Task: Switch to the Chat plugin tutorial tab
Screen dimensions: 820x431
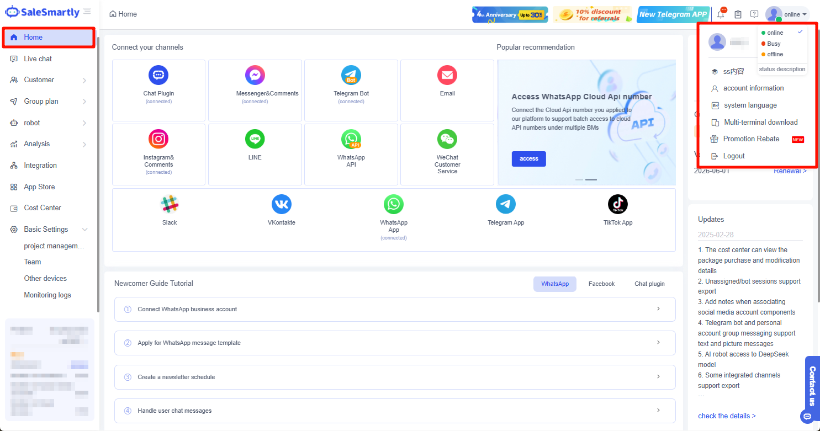Action: click(649, 284)
